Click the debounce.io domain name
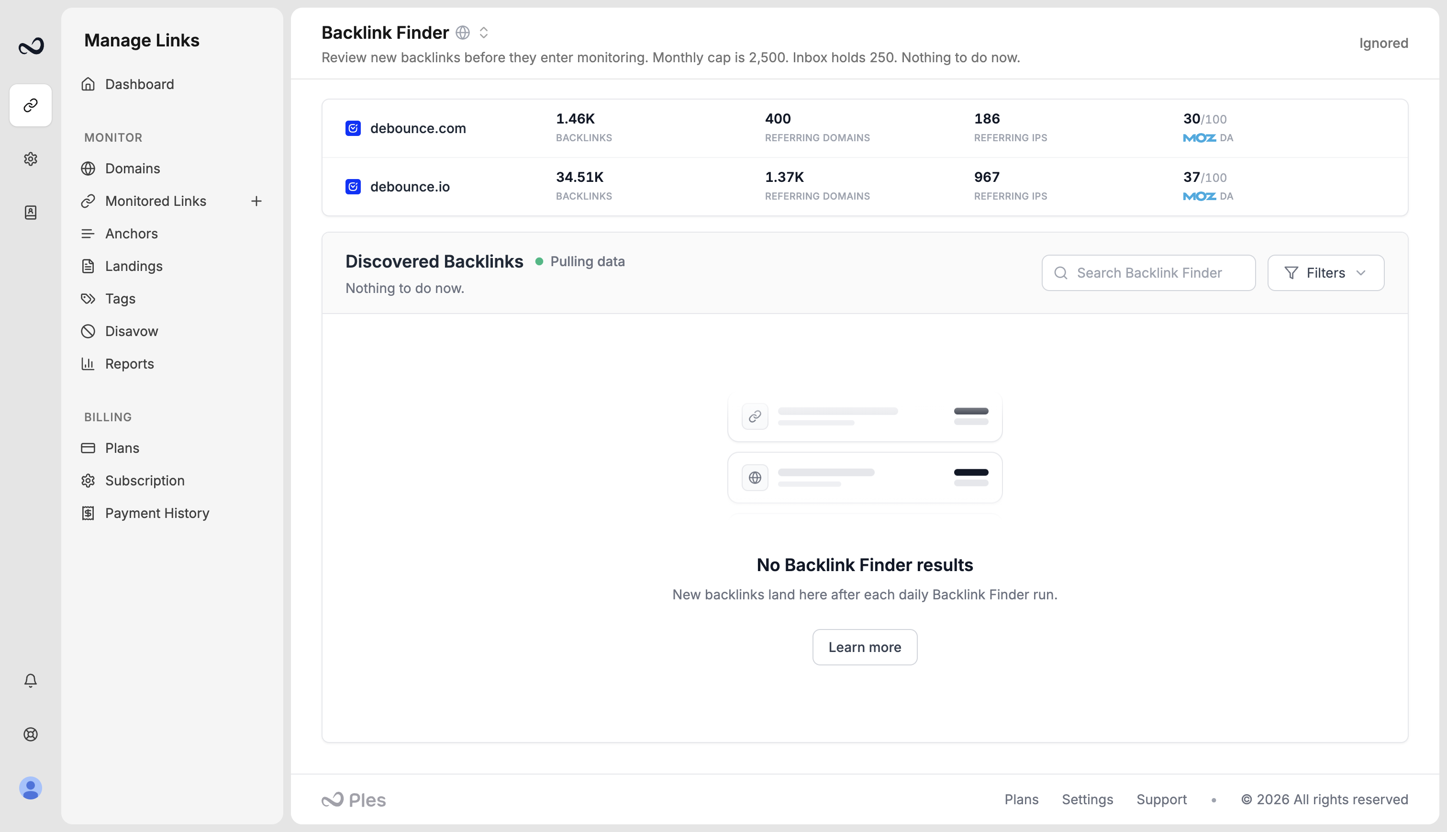This screenshot has height=832, width=1447. 410,186
